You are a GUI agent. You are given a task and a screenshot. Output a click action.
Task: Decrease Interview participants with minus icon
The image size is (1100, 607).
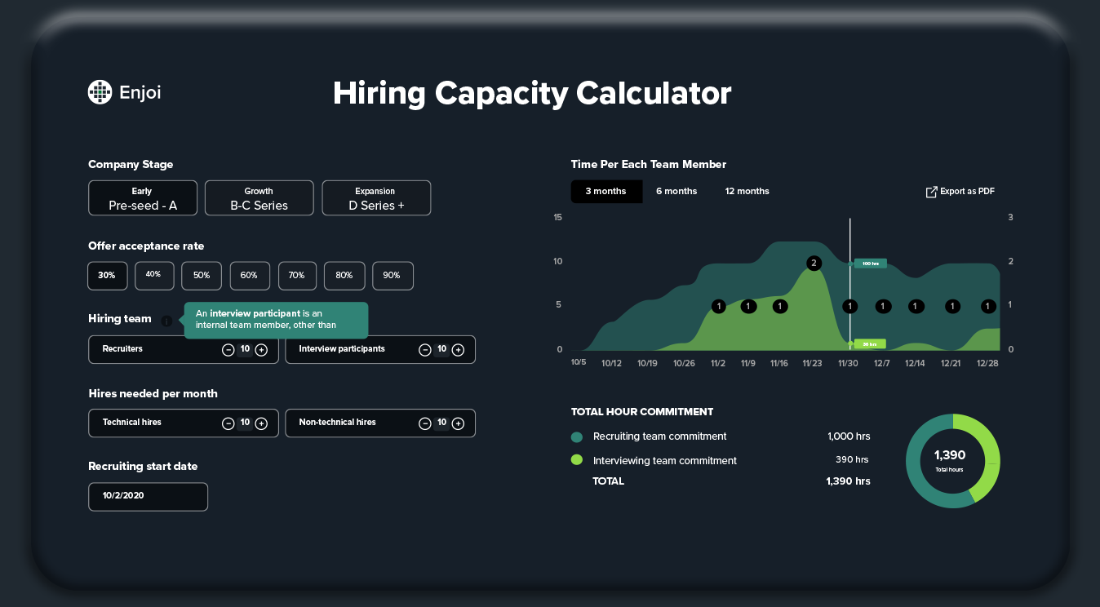pyautogui.click(x=425, y=349)
